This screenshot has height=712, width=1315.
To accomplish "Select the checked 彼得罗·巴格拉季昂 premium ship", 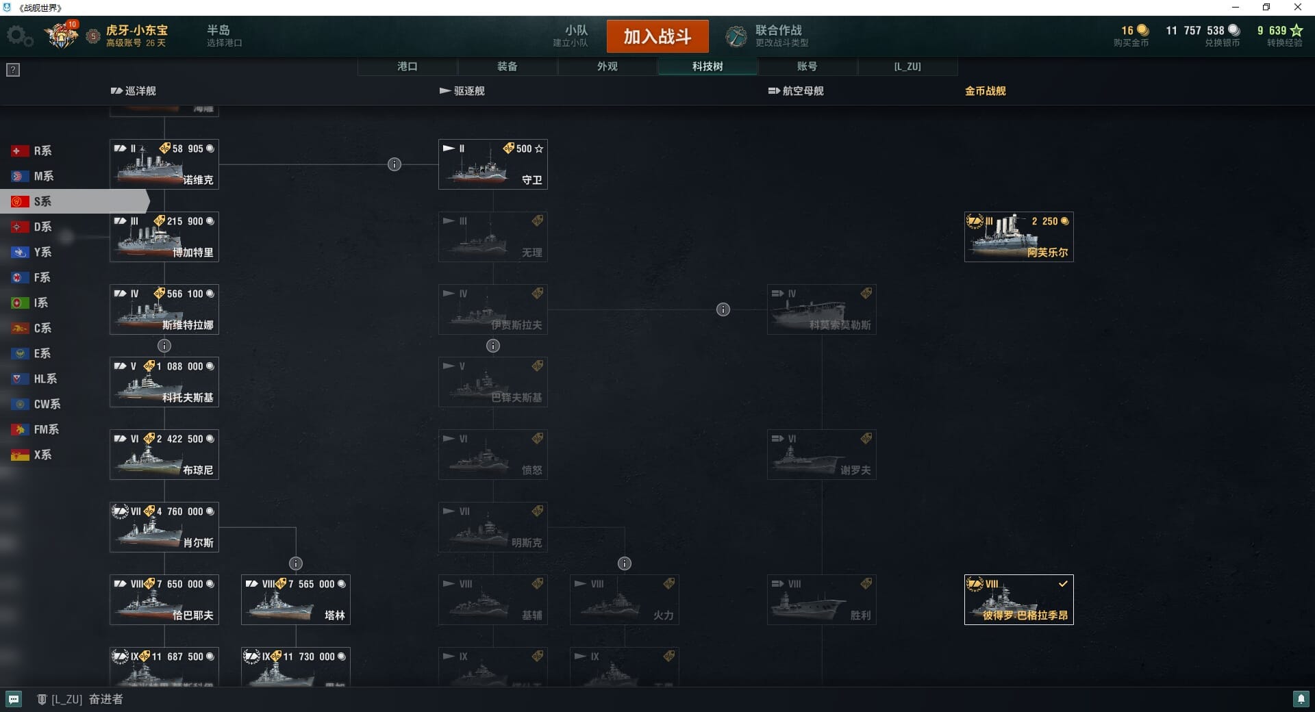I will click(x=1019, y=600).
